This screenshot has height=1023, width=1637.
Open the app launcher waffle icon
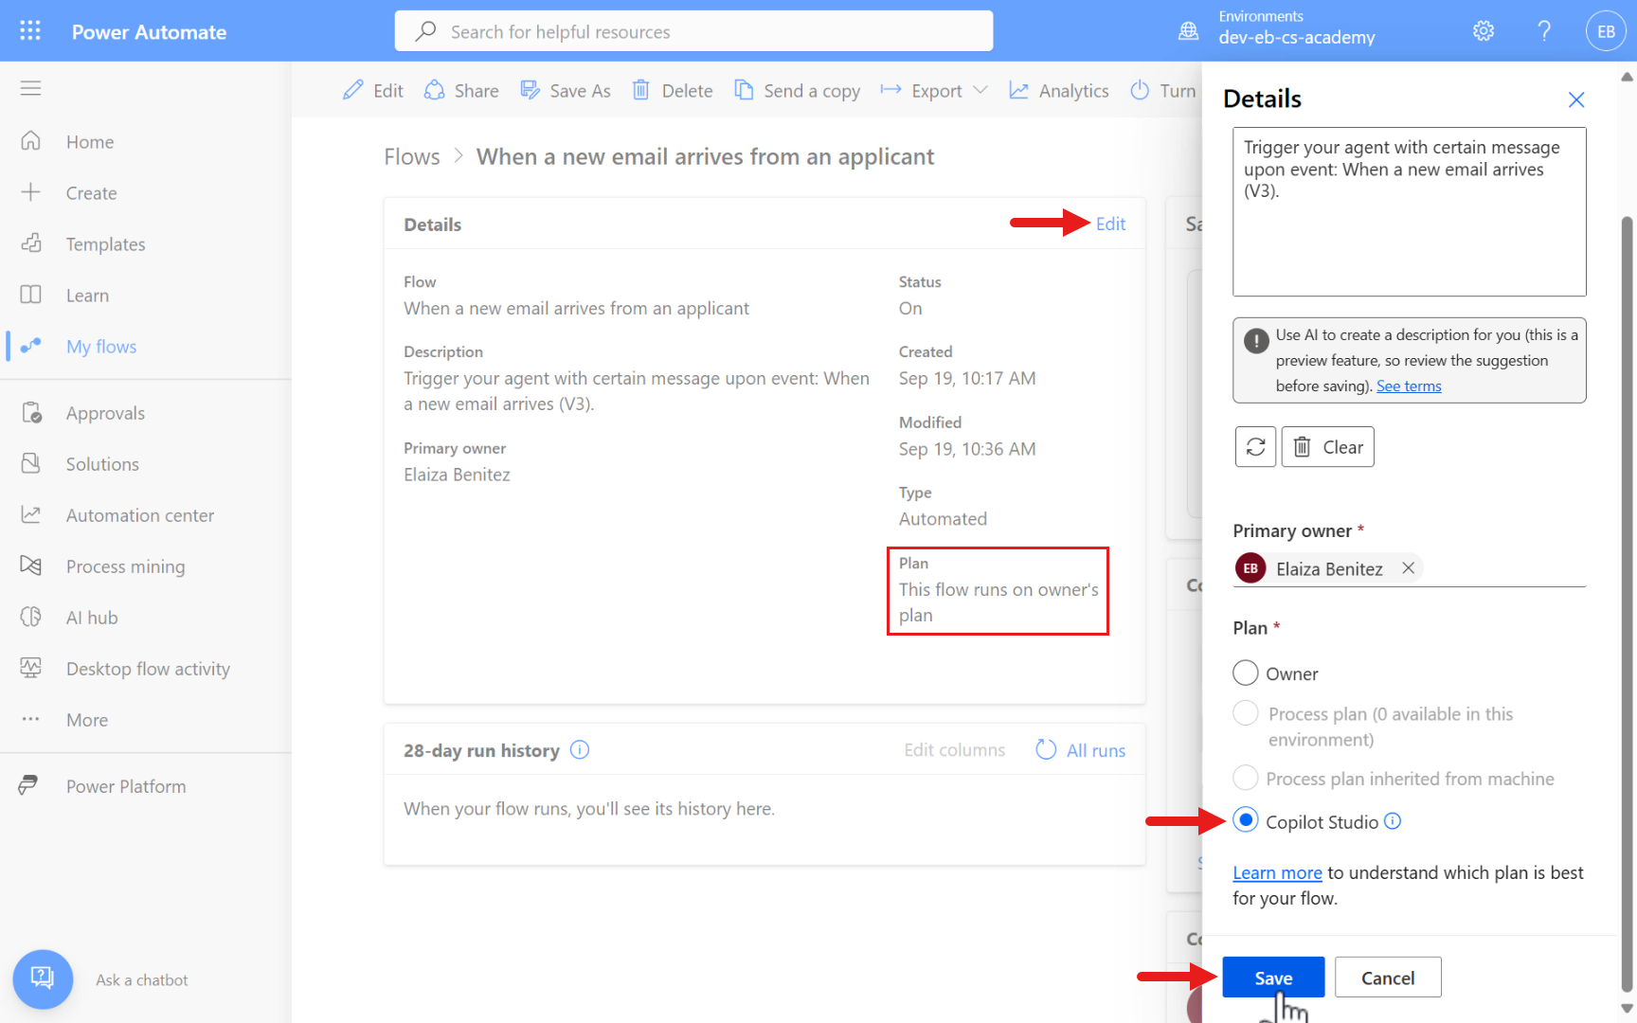pos(30,31)
